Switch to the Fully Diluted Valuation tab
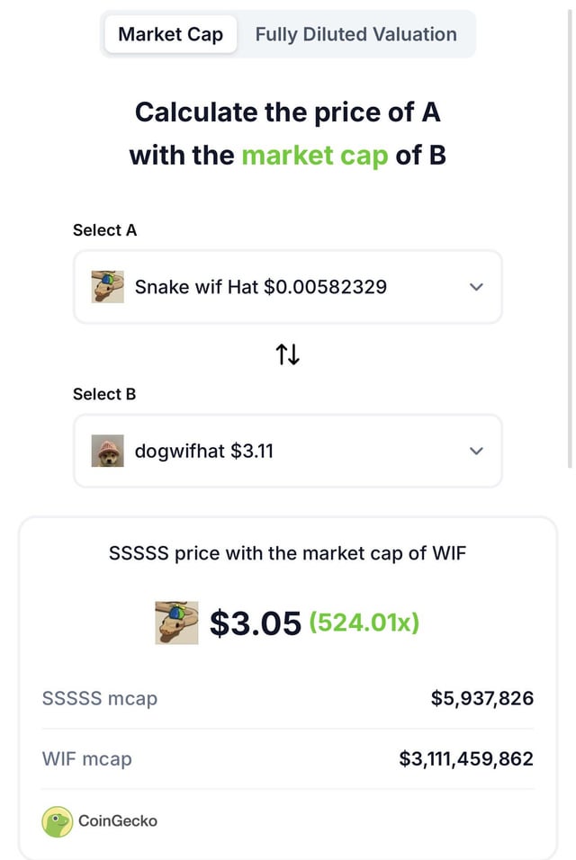The image size is (576, 860). tap(355, 35)
